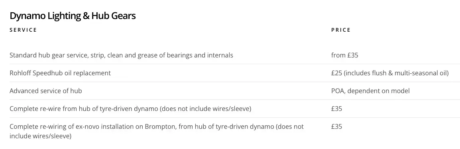This screenshot has height=149, width=460.
Task: Click 'include wires/sleeve)' on the final line
Action: coord(41,136)
